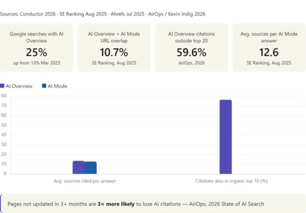Click the AI Mode legend label
This screenshot has height=213, width=306.
point(57,86)
